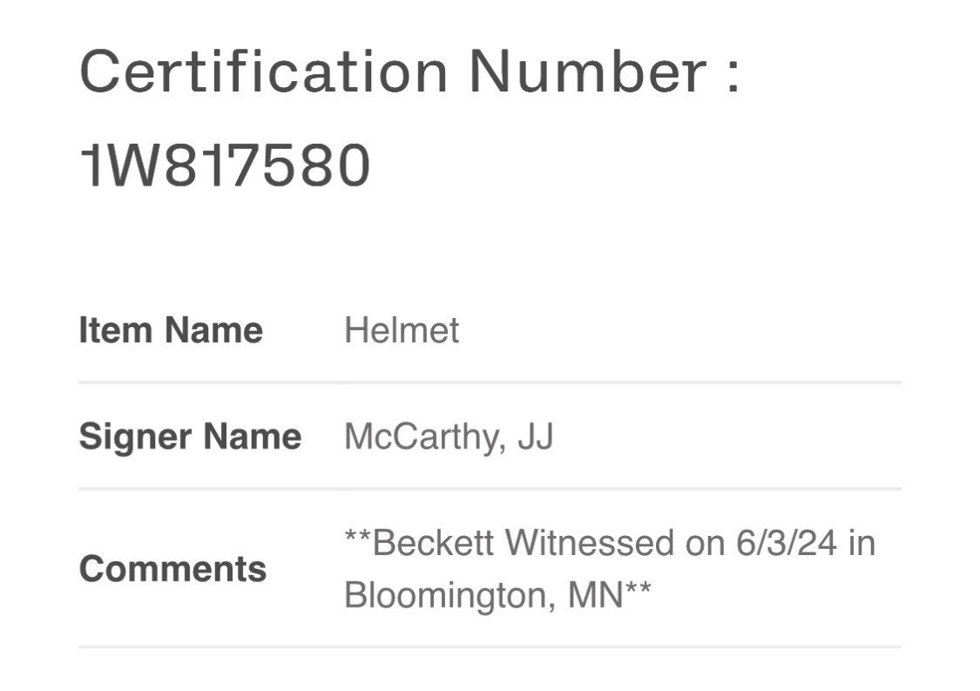Click the Certification Number heading
Screen dimensions: 980x691
[410, 71]
